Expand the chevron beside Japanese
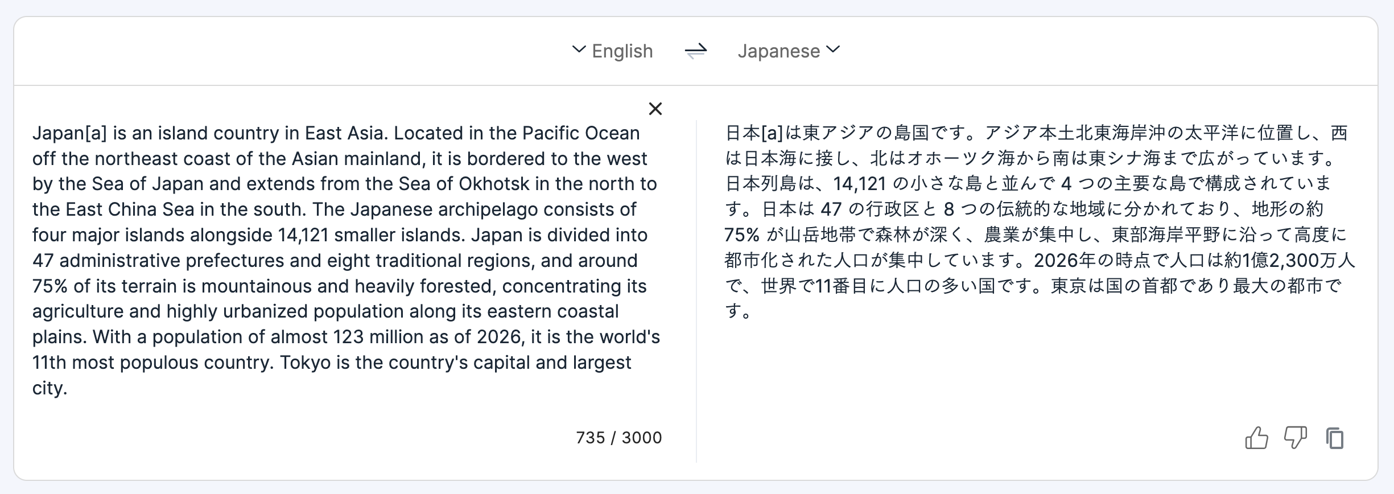This screenshot has width=1394, height=494. [833, 50]
